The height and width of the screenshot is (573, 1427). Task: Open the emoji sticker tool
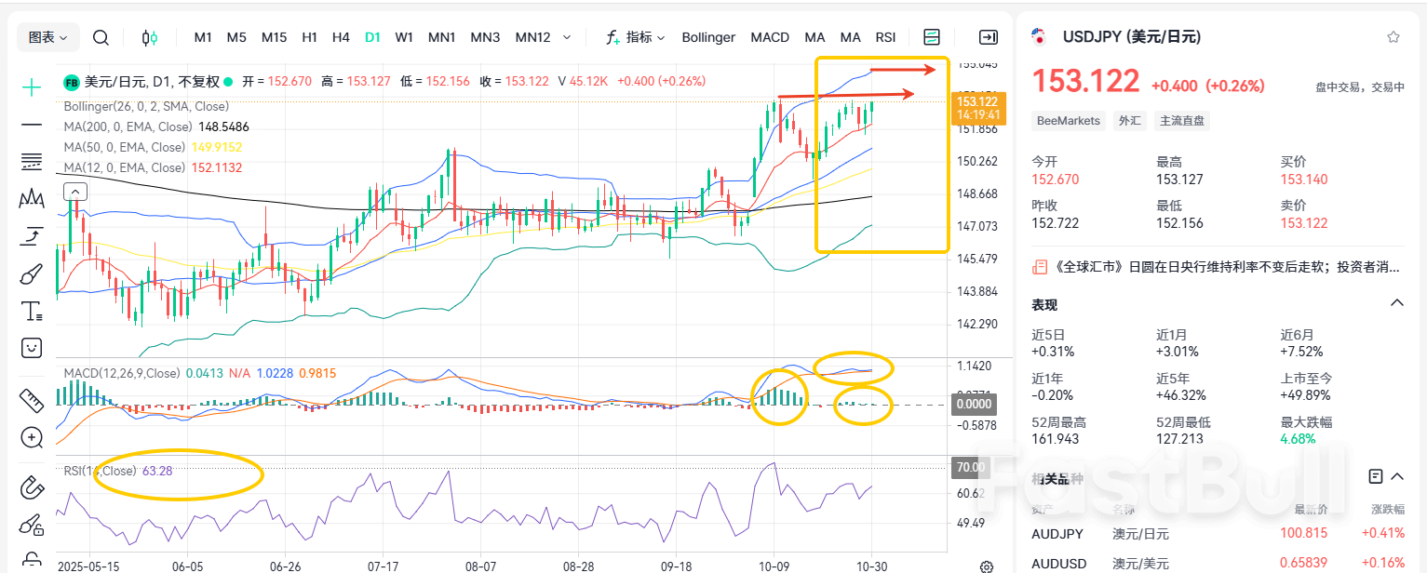31,347
